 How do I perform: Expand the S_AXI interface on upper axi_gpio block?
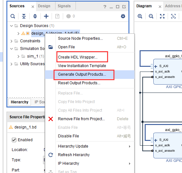tap(156, 66)
